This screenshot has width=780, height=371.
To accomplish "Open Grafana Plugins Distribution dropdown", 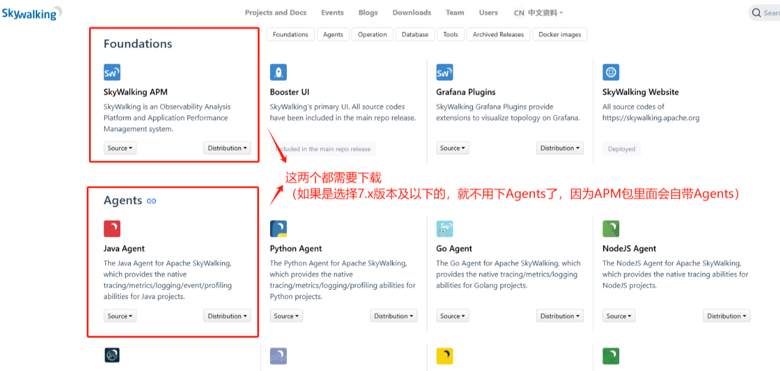I will click(x=560, y=148).
